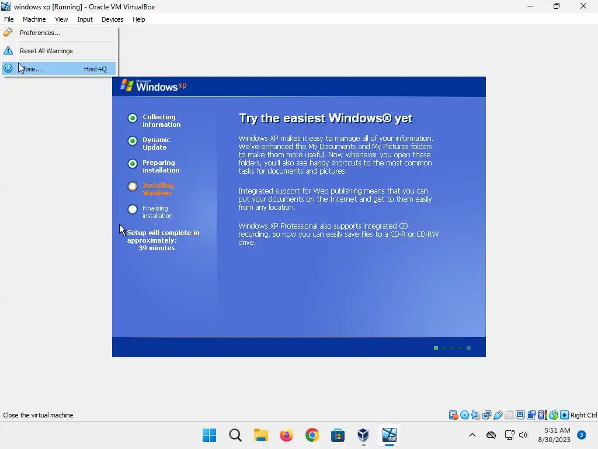The width and height of the screenshot is (598, 449).
Task: Click the warning triangle icon beside Reset All Warnings
Action: [8, 50]
